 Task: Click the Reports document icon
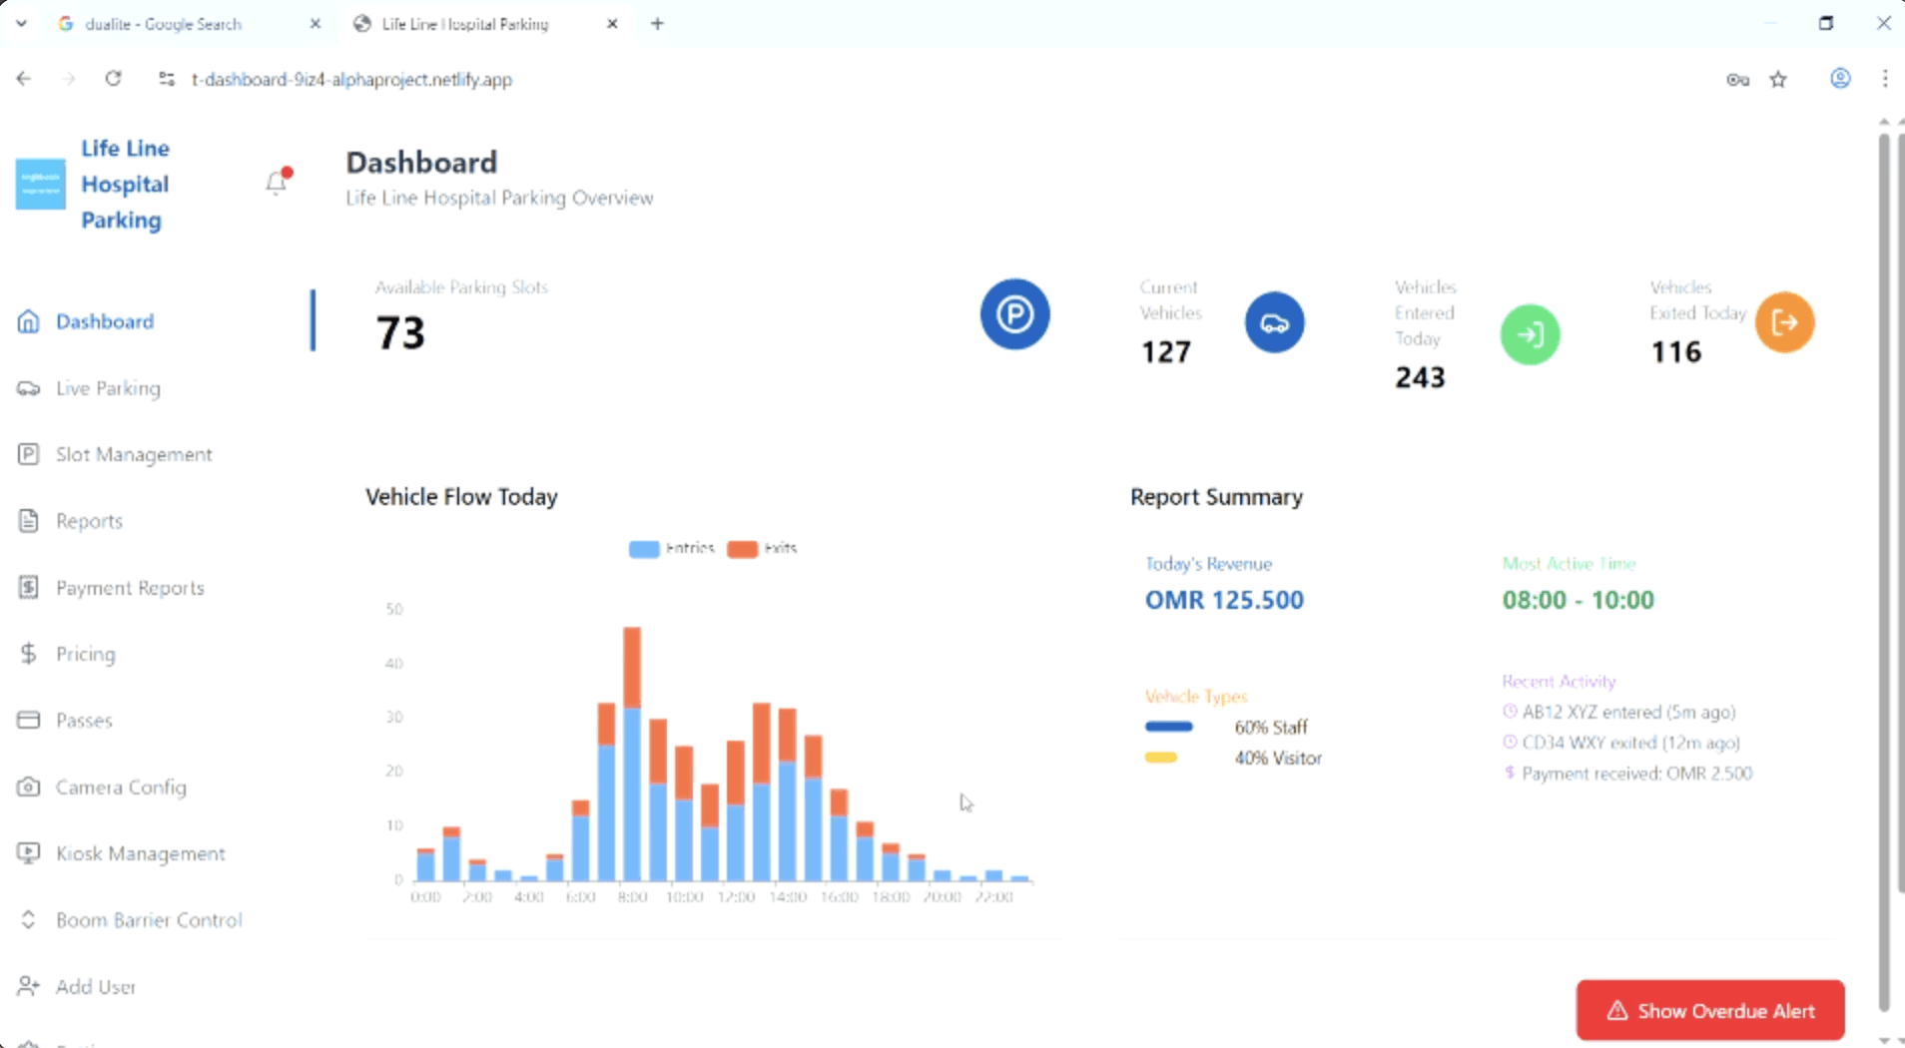click(x=29, y=521)
